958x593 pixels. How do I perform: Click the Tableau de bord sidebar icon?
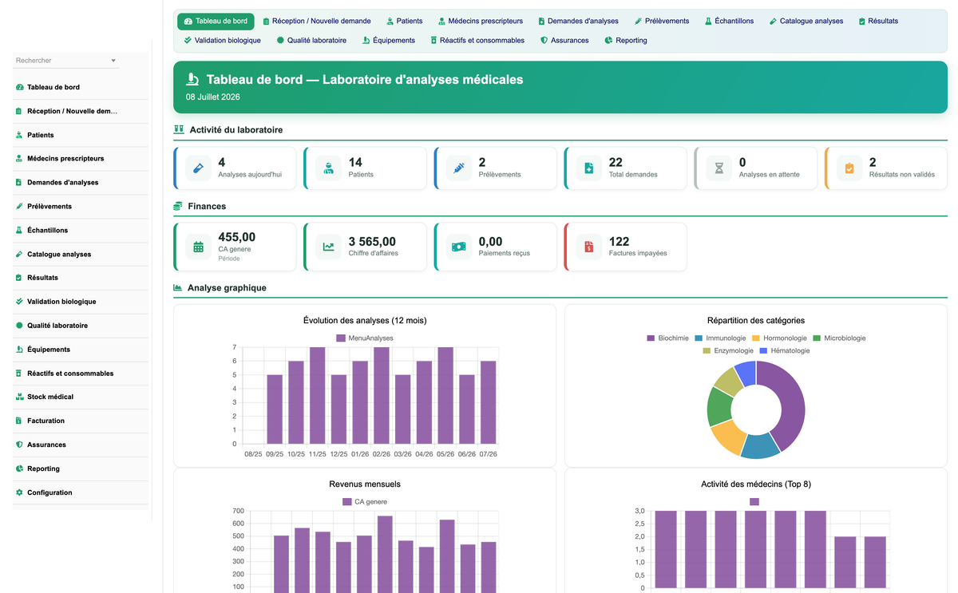(19, 87)
